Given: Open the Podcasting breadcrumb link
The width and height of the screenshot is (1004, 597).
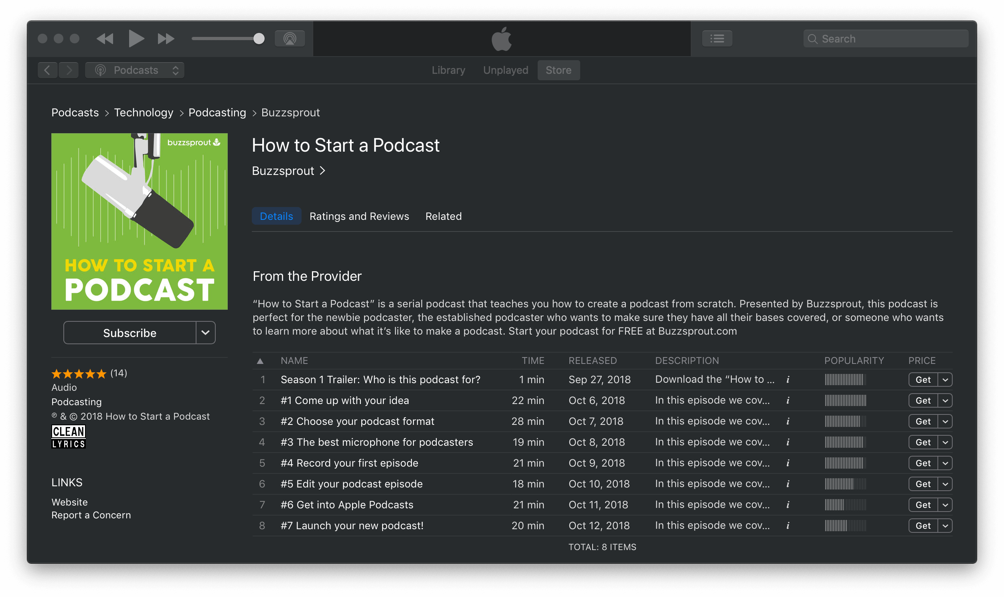Looking at the screenshot, I should 217,113.
